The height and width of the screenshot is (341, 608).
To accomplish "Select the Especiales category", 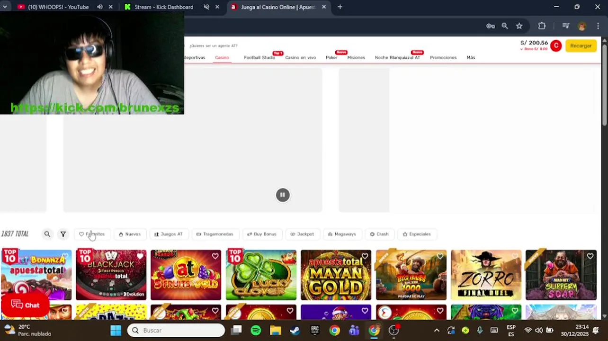I will click(417, 234).
